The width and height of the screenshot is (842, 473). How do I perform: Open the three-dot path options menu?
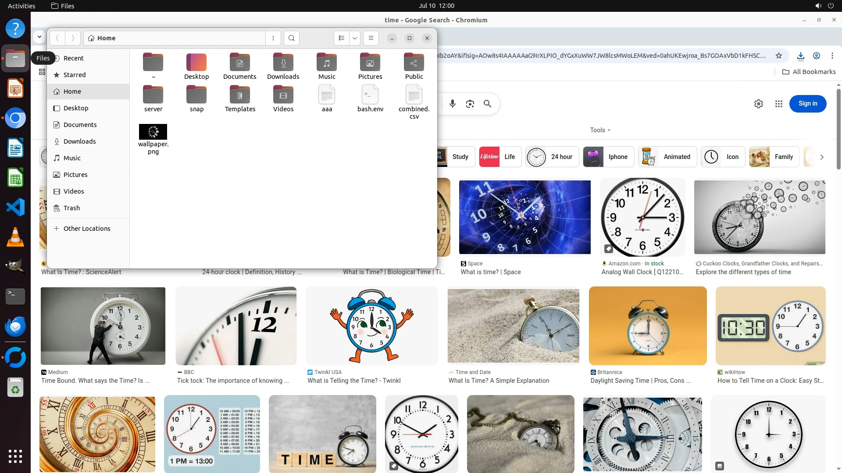coord(273,38)
